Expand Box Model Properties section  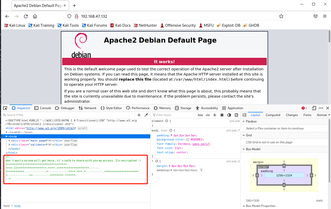pos(244,206)
